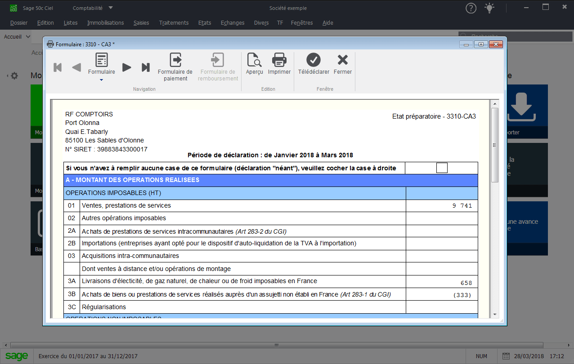Click amount cell for row 3C Régularisations

pos(442,307)
